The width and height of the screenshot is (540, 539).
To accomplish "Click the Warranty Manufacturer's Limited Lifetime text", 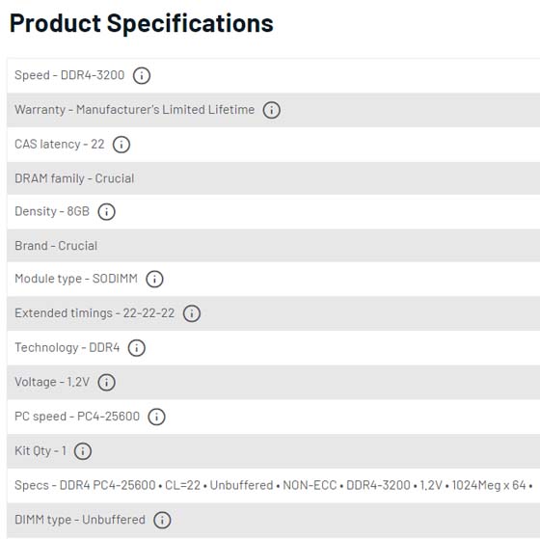I will coord(135,110).
